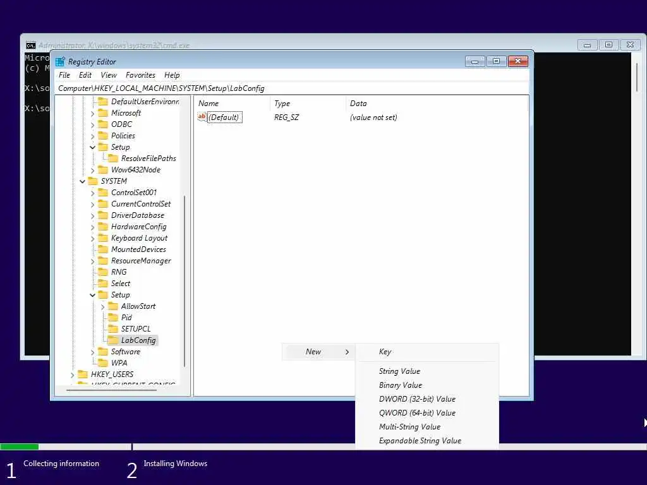Click the Data column header

[437, 104]
